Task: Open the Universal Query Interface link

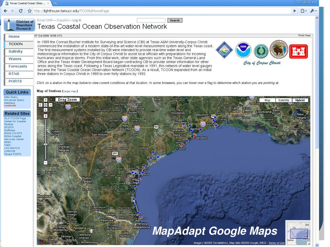Action: coord(14,101)
